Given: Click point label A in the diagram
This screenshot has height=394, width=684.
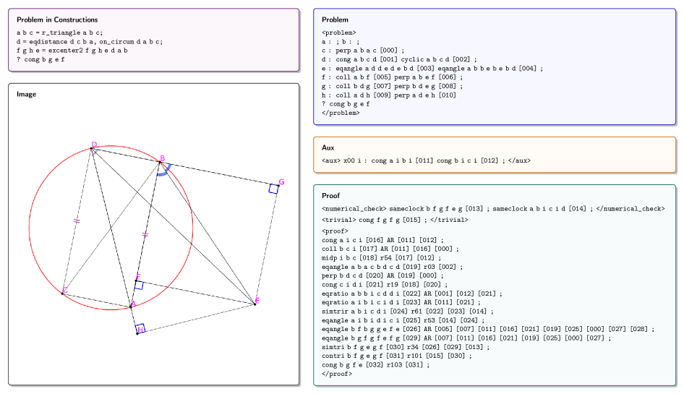Looking at the screenshot, I should 134,304.
